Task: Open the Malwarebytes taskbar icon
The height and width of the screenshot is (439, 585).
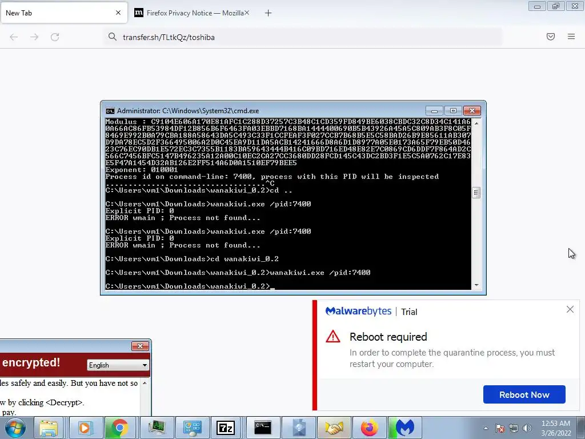Action: pos(404,428)
